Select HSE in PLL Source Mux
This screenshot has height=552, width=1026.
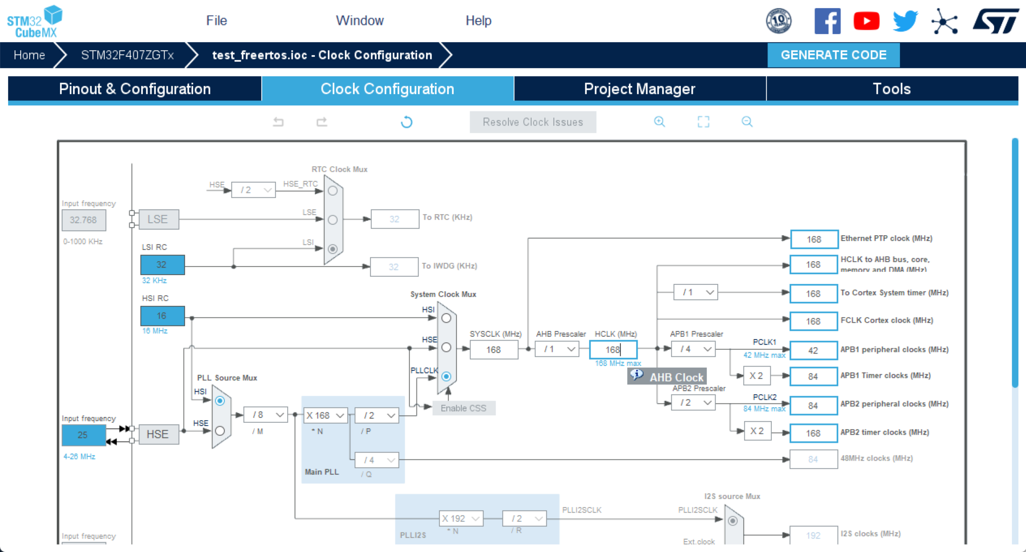tap(220, 431)
